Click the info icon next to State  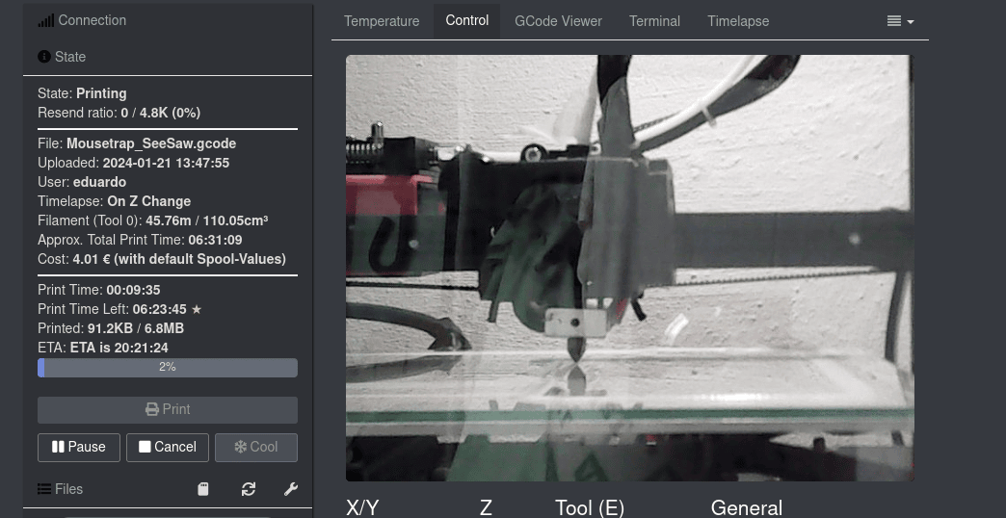pyautogui.click(x=44, y=57)
